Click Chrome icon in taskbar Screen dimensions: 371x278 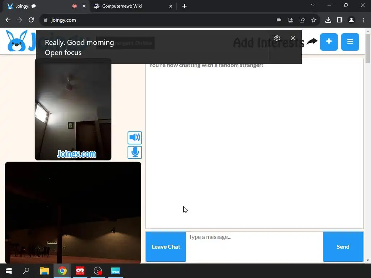click(x=62, y=271)
